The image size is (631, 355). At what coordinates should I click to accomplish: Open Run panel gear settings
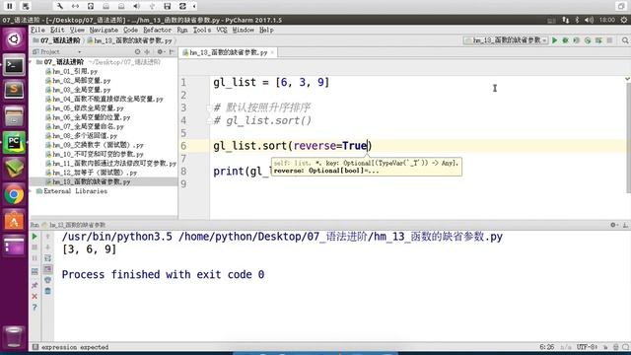(613, 225)
